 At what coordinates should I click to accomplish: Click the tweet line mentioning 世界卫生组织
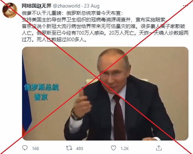(94, 20)
